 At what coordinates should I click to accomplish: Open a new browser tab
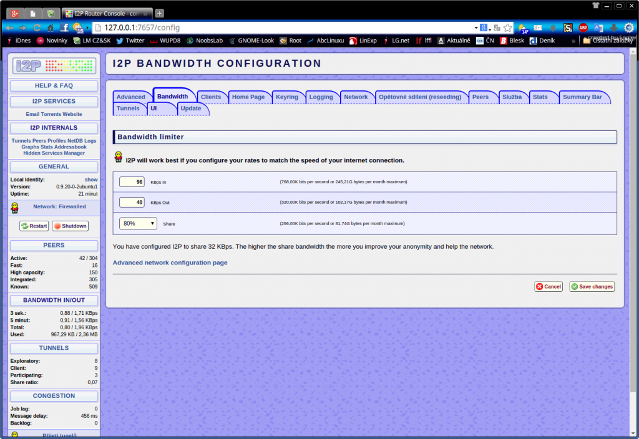(x=160, y=14)
